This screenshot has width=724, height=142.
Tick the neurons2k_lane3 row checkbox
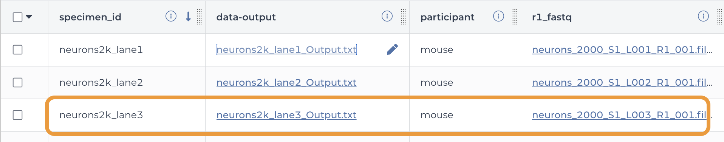pyautogui.click(x=18, y=115)
